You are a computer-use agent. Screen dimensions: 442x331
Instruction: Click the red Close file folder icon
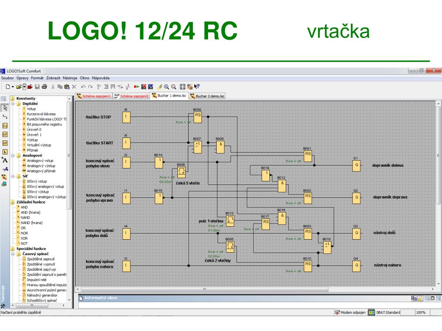(x=30, y=87)
